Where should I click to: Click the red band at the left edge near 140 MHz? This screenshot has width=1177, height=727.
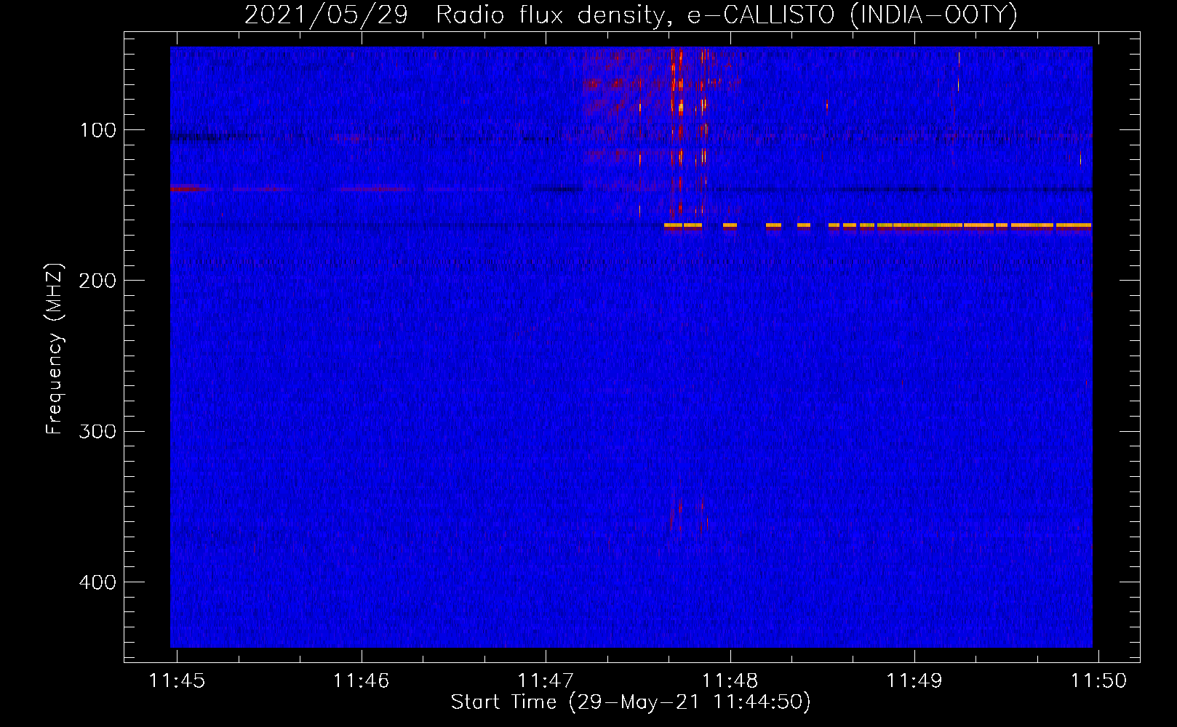point(189,189)
